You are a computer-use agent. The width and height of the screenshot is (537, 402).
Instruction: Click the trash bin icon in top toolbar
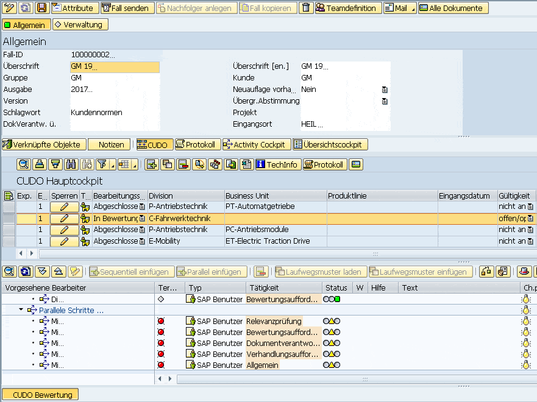pyautogui.click(x=307, y=8)
